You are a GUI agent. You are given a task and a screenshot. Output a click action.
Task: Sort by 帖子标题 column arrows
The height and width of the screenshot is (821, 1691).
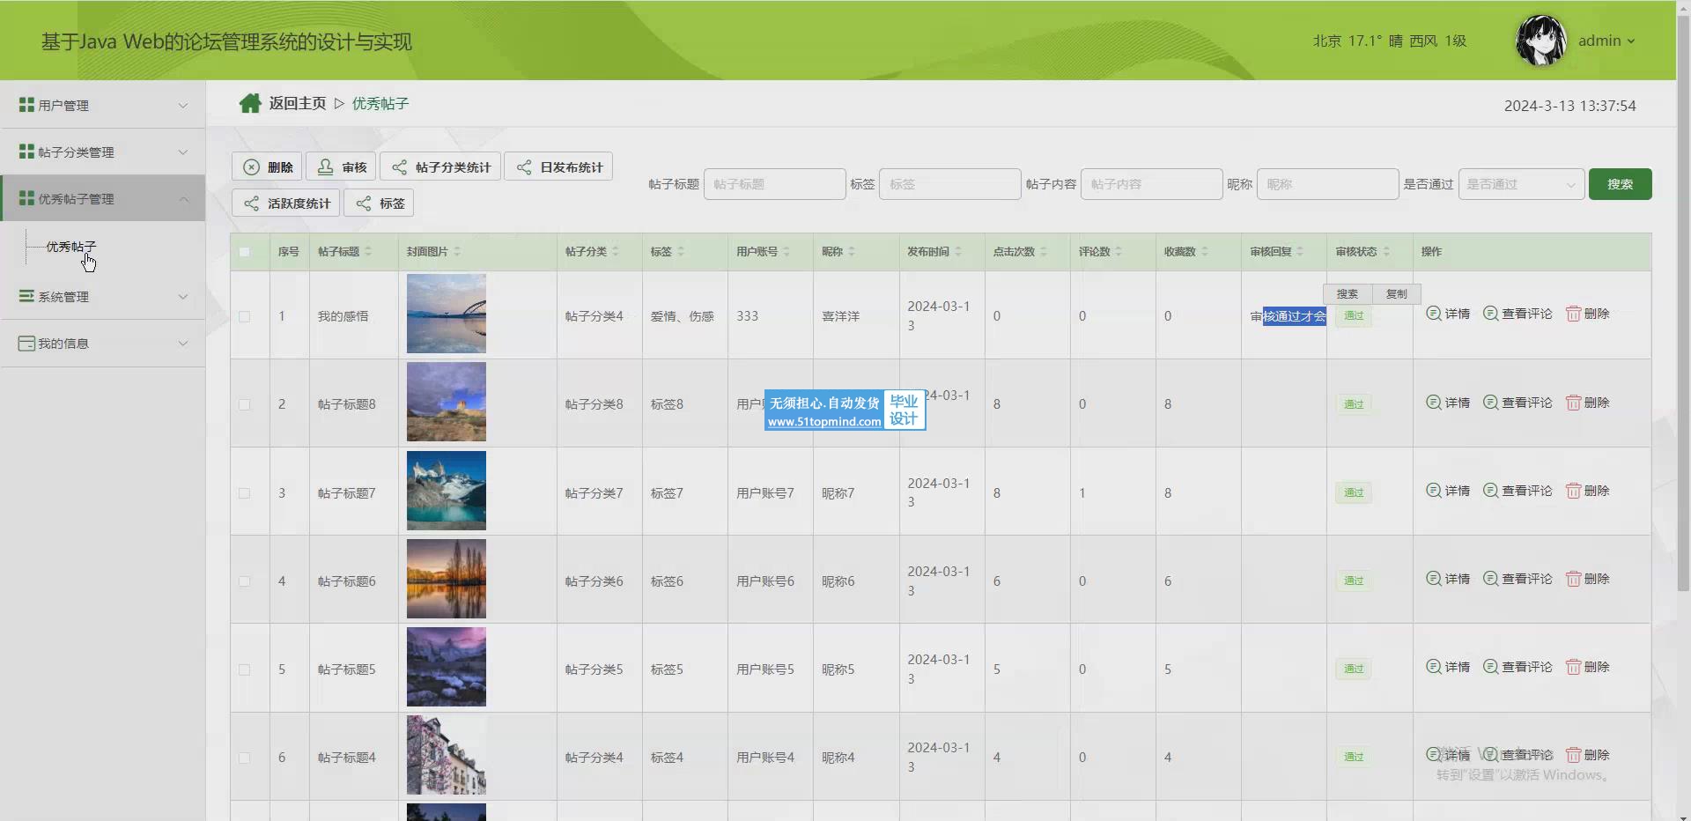pos(368,252)
